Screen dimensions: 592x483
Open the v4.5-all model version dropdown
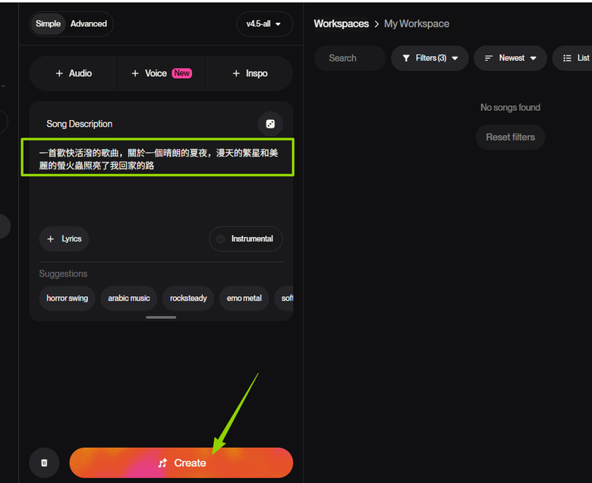(x=264, y=24)
